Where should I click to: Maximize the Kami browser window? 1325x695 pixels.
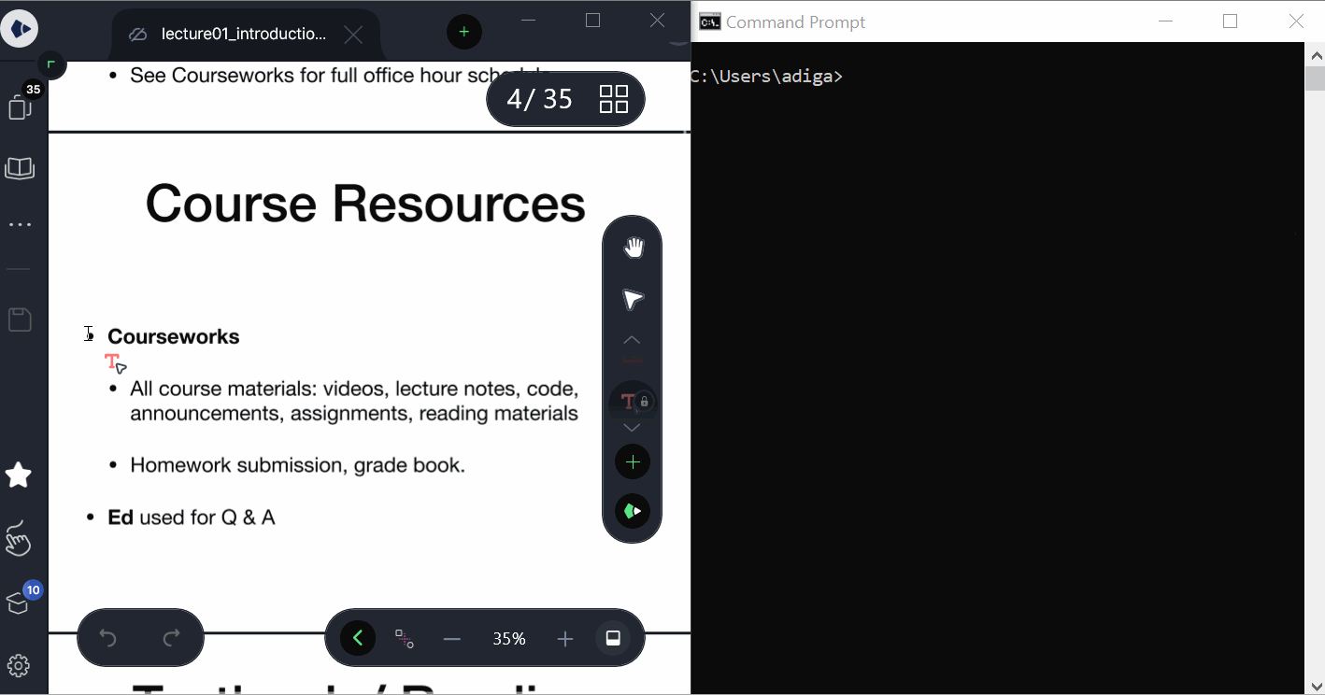coord(592,21)
